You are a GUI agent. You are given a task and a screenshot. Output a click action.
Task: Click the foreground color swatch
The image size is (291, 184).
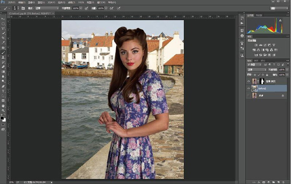2,118
